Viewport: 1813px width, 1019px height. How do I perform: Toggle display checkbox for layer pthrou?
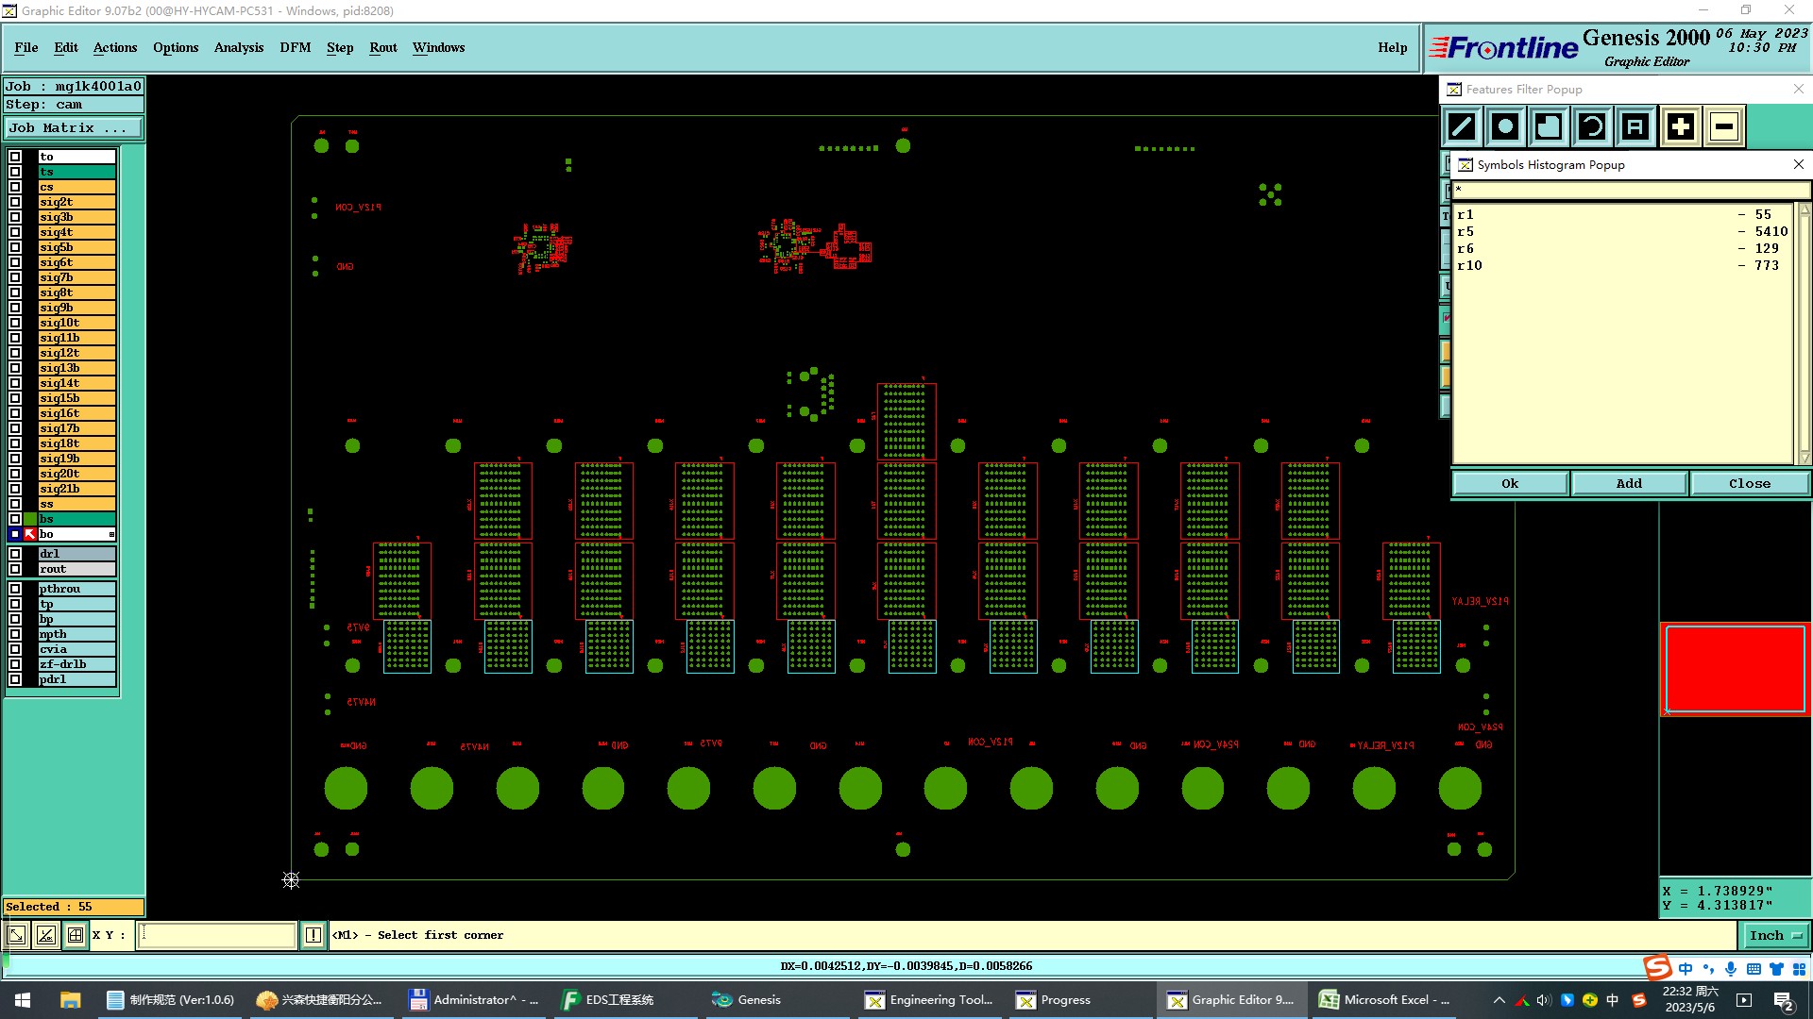point(15,589)
